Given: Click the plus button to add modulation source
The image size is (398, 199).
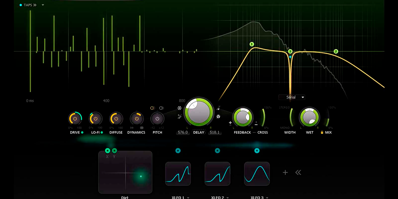Looking at the screenshot, I should tap(285, 172).
